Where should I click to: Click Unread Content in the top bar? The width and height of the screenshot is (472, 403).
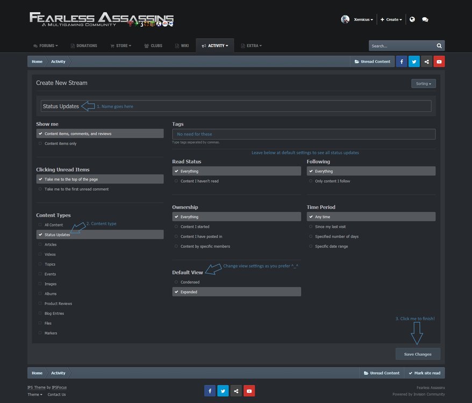tap(373, 61)
